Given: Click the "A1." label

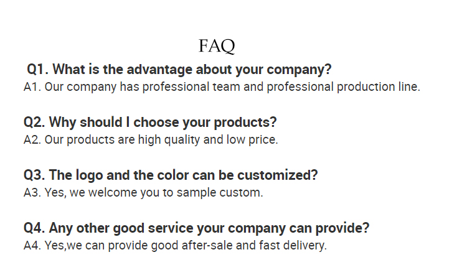Looking at the screenshot, I should [x=32, y=87].
